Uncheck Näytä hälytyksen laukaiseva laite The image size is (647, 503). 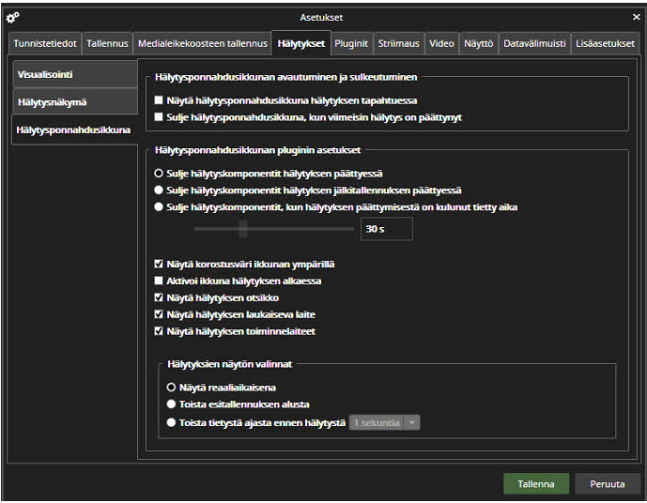159,314
